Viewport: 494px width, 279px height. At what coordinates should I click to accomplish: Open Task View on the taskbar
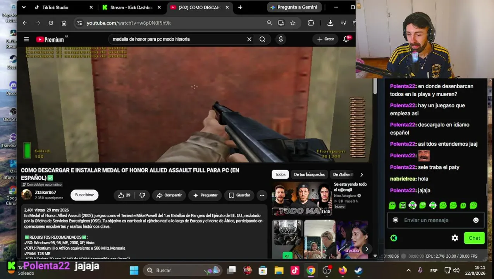click(231, 270)
